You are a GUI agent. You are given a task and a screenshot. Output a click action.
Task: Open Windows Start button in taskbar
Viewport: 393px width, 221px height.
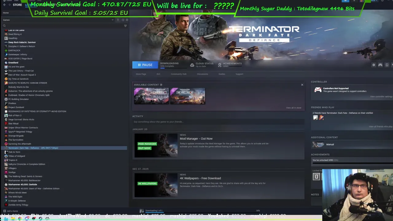click(6, 218)
